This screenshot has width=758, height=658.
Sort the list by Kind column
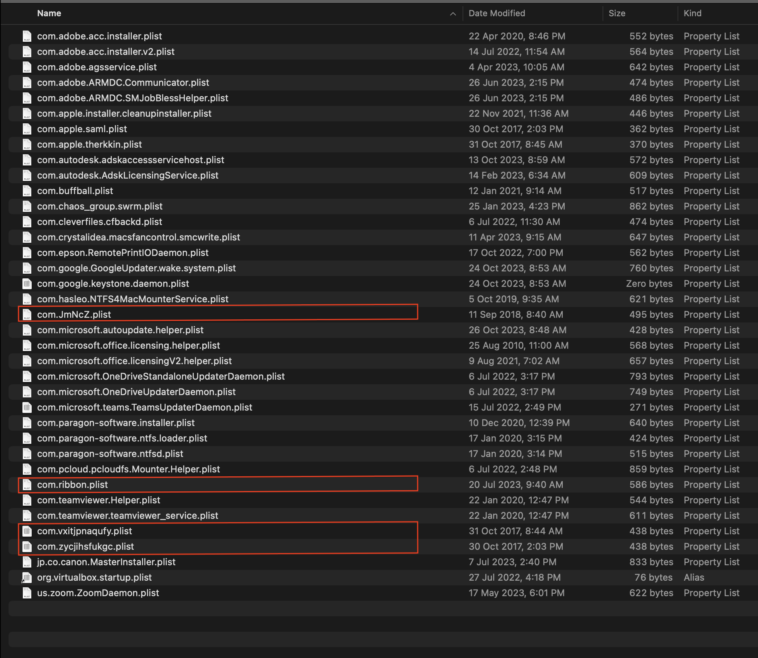point(692,13)
